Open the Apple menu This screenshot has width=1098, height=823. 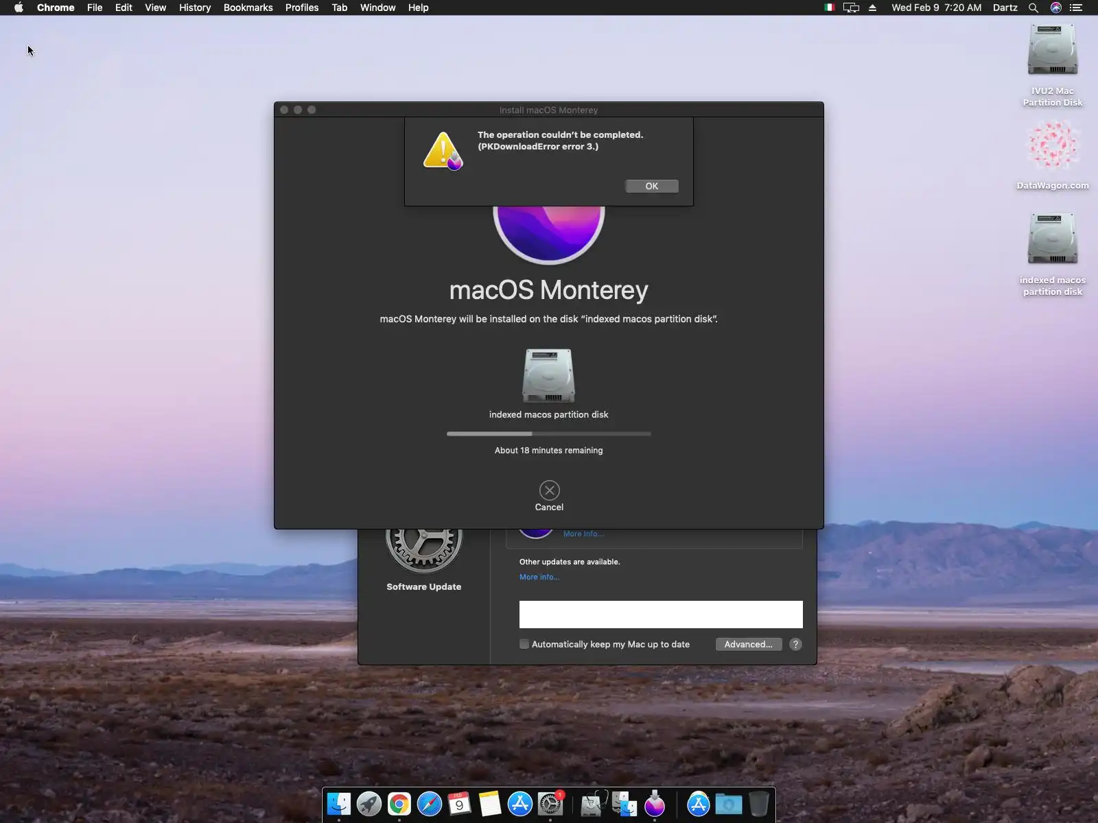(19, 8)
